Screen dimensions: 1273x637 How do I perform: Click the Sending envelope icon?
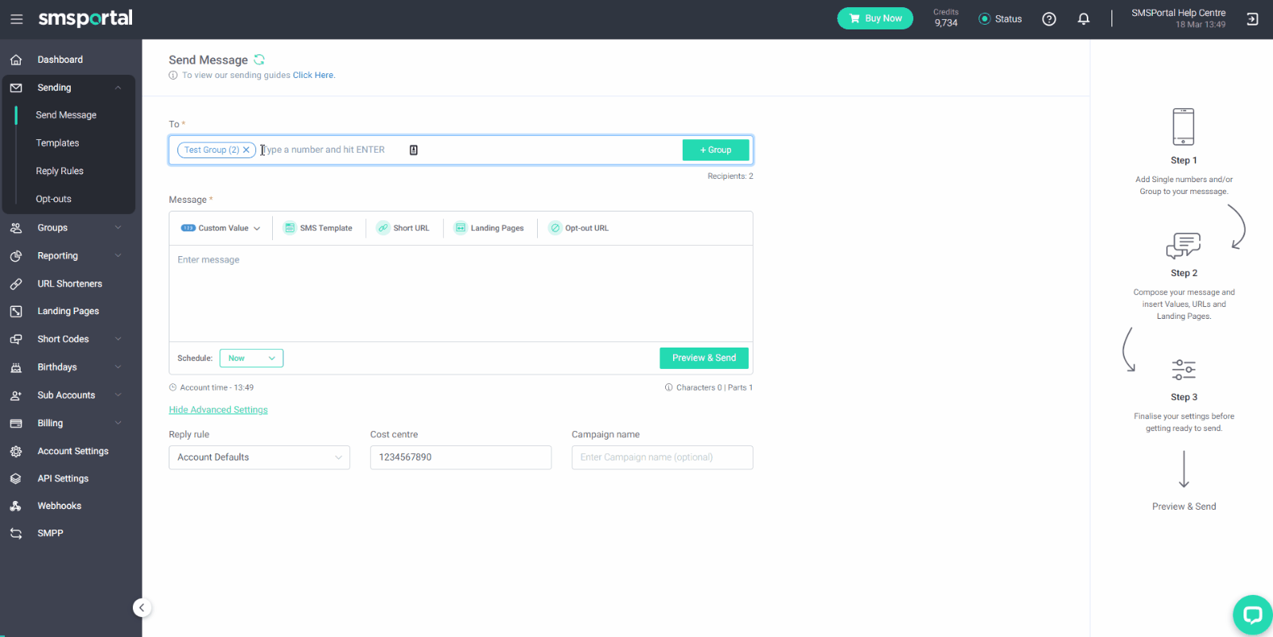pos(16,87)
